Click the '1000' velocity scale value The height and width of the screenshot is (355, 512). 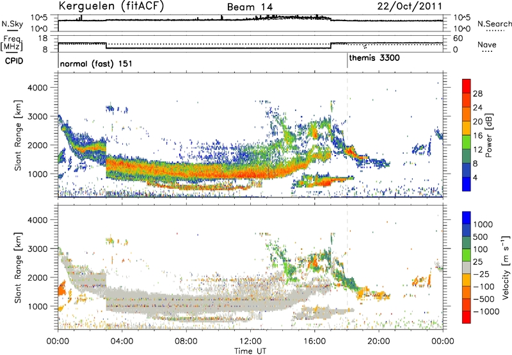(483, 224)
